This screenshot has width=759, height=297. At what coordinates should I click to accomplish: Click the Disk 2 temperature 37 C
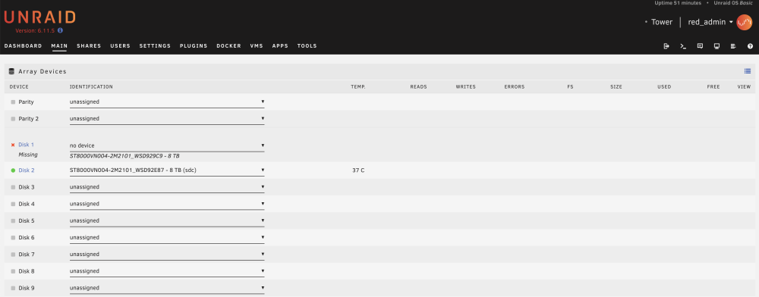tap(359, 170)
